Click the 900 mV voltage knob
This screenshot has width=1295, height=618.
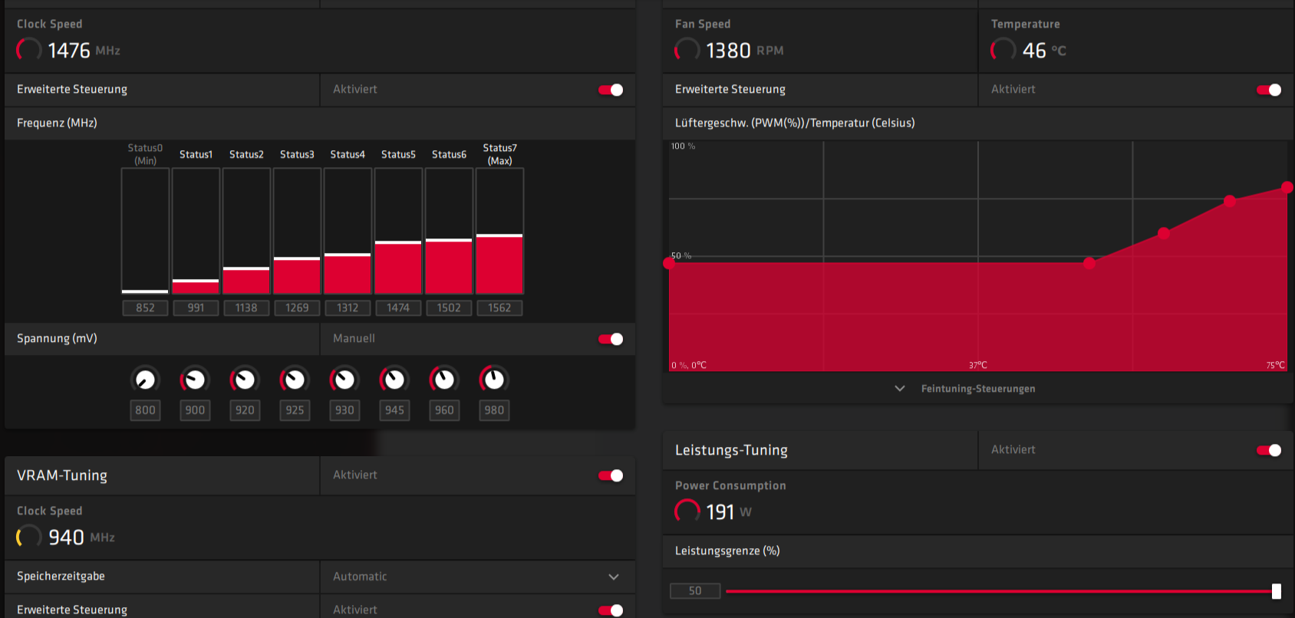195,380
